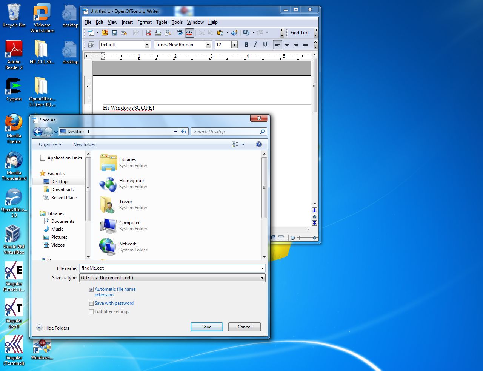Image resolution: width=483 pixels, height=371 pixels.
Task: Open Page Preview with magnifier icon
Action: click(x=168, y=33)
